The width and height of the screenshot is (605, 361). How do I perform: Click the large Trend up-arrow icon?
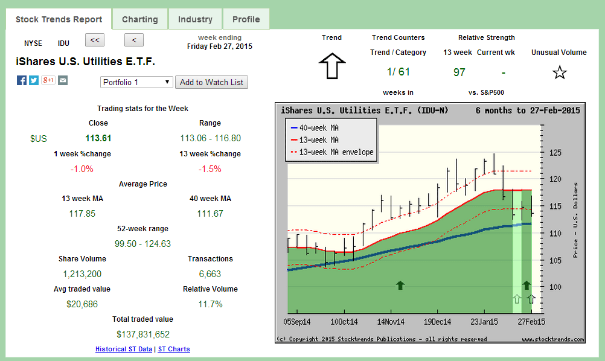coord(332,66)
